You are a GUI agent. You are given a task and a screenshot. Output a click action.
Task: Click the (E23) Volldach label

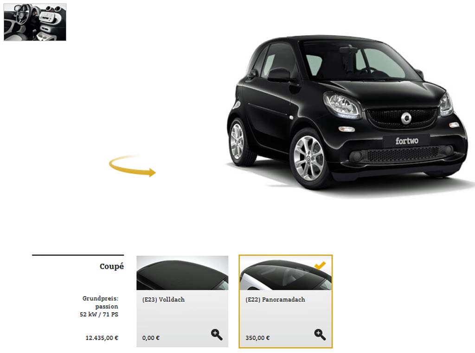click(x=163, y=299)
